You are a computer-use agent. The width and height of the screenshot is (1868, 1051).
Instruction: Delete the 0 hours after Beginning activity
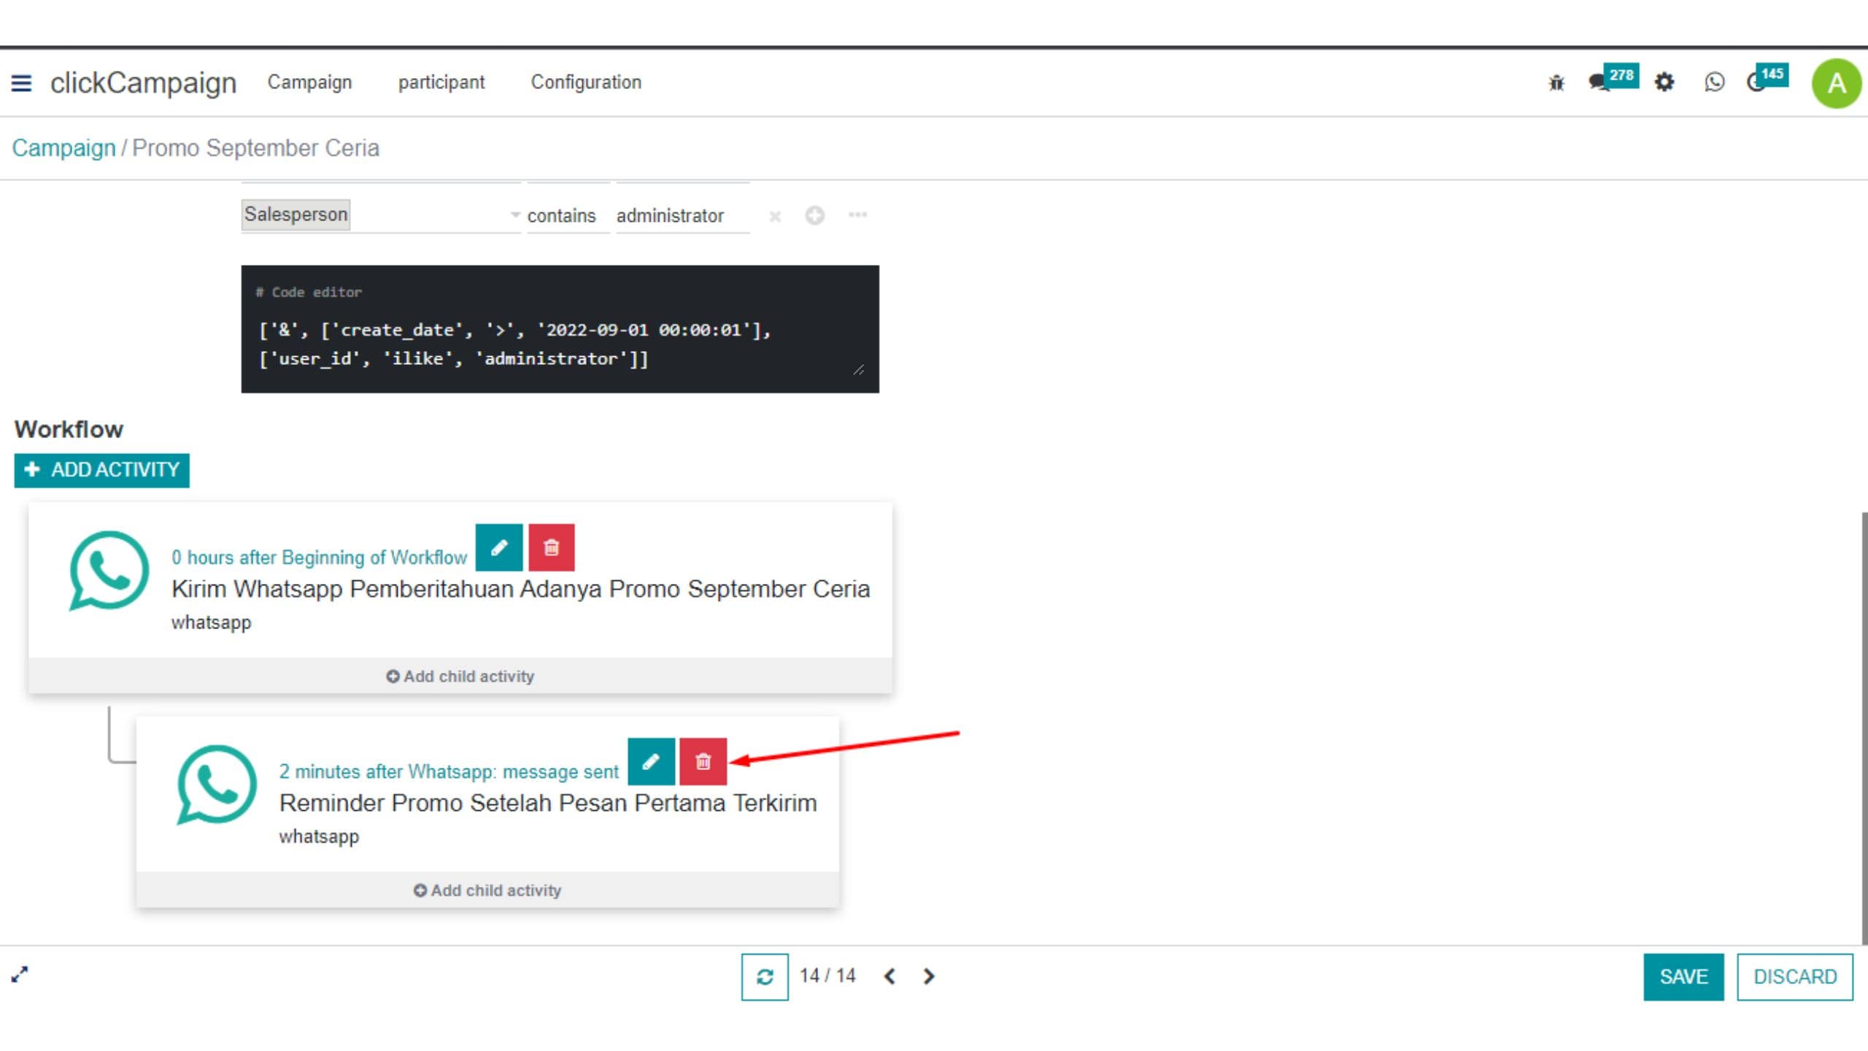pyautogui.click(x=552, y=547)
